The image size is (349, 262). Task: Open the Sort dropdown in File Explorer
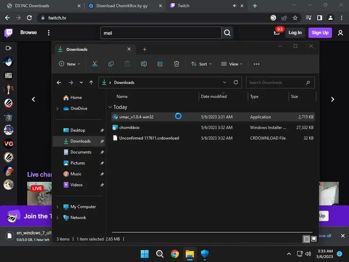tap(201, 64)
